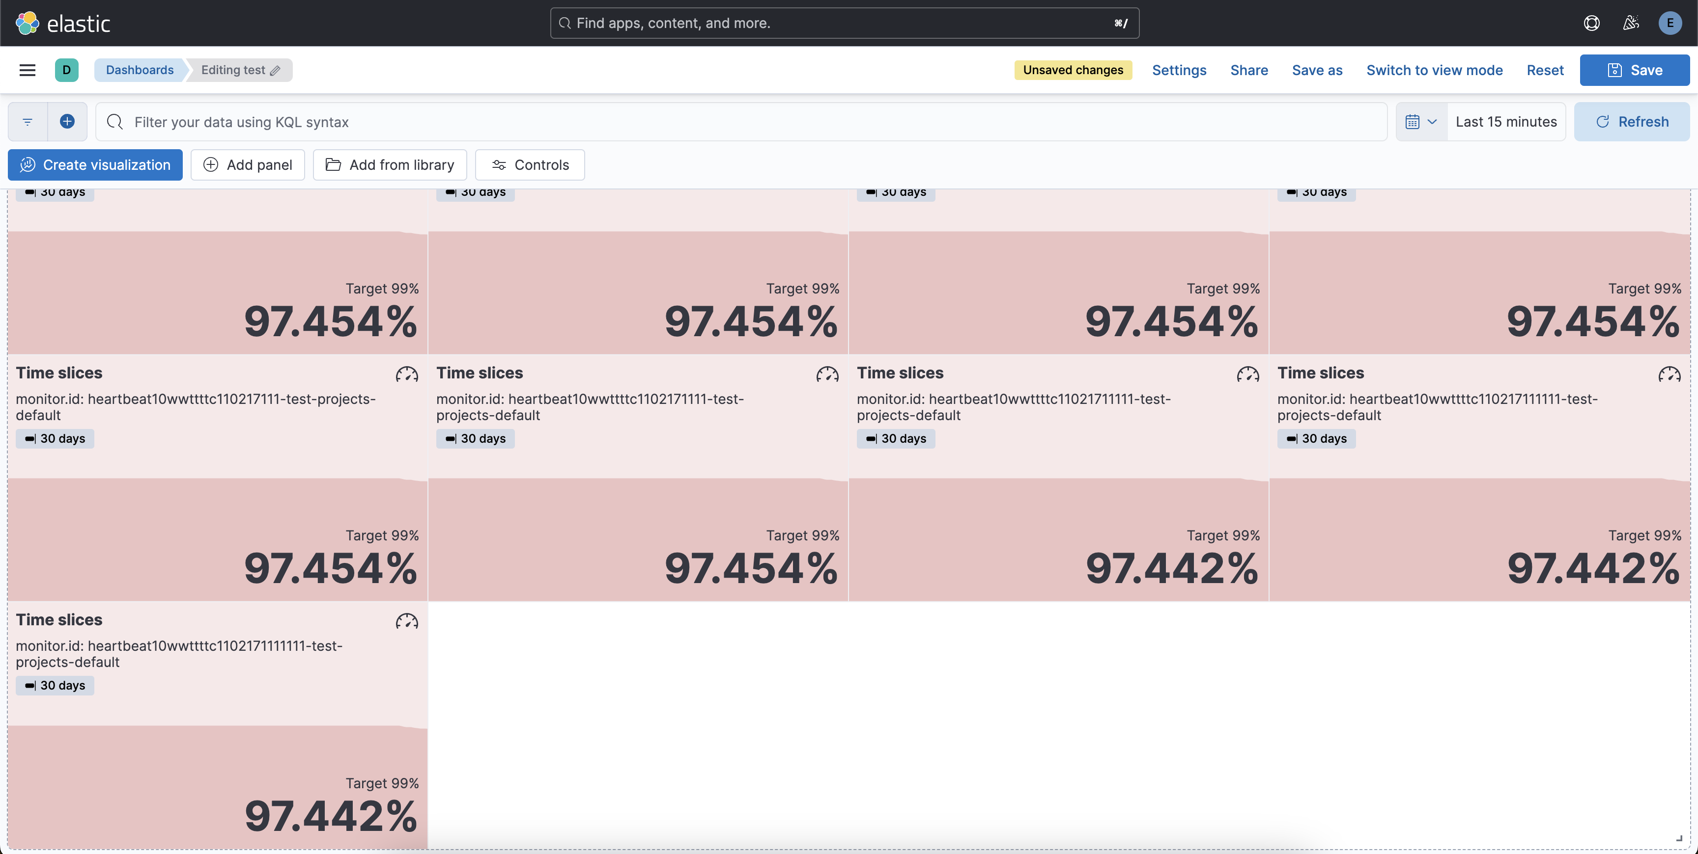Add a filter with the plus icon
The height and width of the screenshot is (854, 1698).
coord(67,122)
